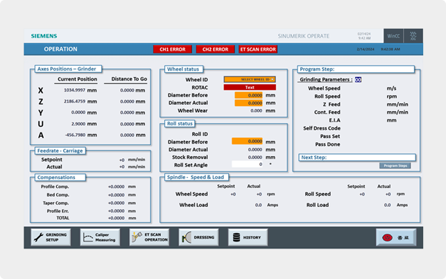The image size is (446, 279).
Task: Click the CH1 ERROR indicator
Action: pyautogui.click(x=173, y=49)
